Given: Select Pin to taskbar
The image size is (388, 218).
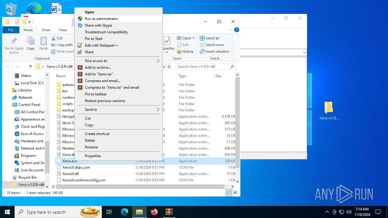Looking at the screenshot, I should (119, 94).
